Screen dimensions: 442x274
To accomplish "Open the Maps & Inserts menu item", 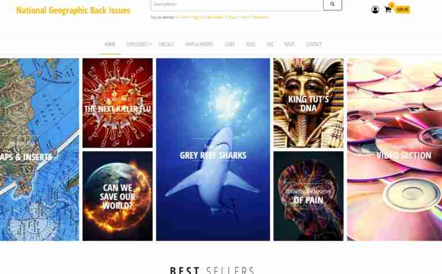I will click(199, 44).
